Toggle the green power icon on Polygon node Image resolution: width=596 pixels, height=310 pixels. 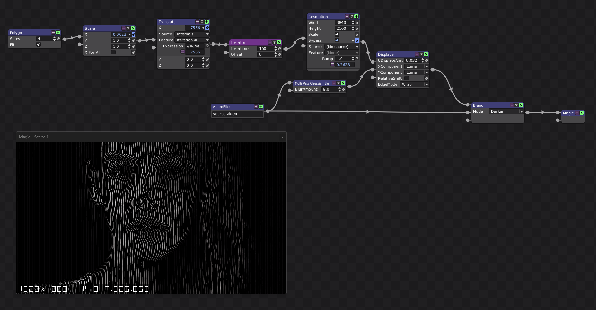(x=58, y=33)
